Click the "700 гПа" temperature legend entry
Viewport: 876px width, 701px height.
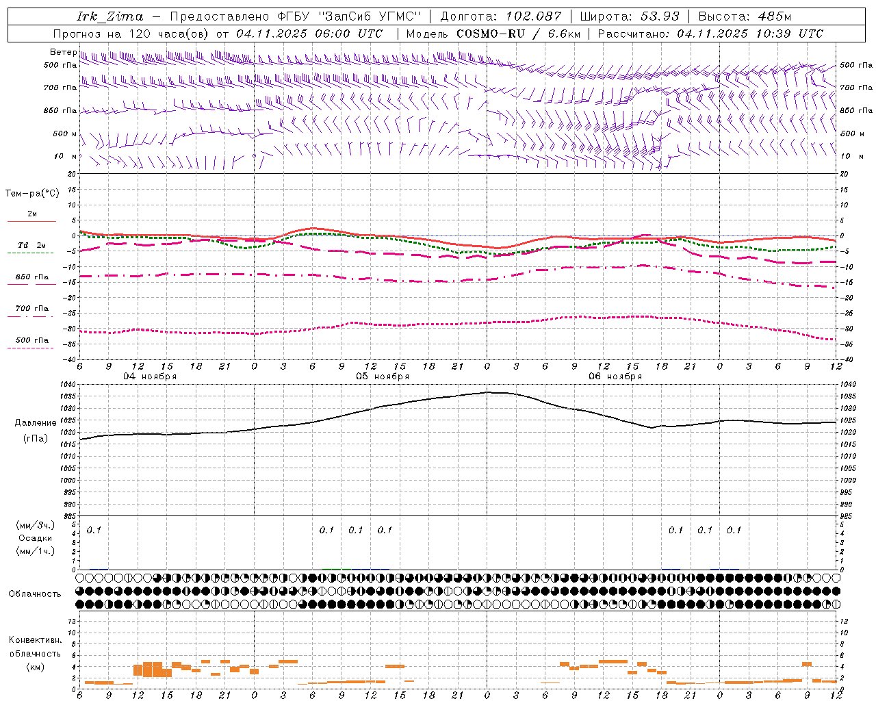31,308
